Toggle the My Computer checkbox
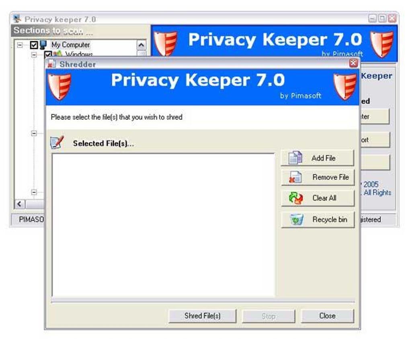 pos(34,45)
